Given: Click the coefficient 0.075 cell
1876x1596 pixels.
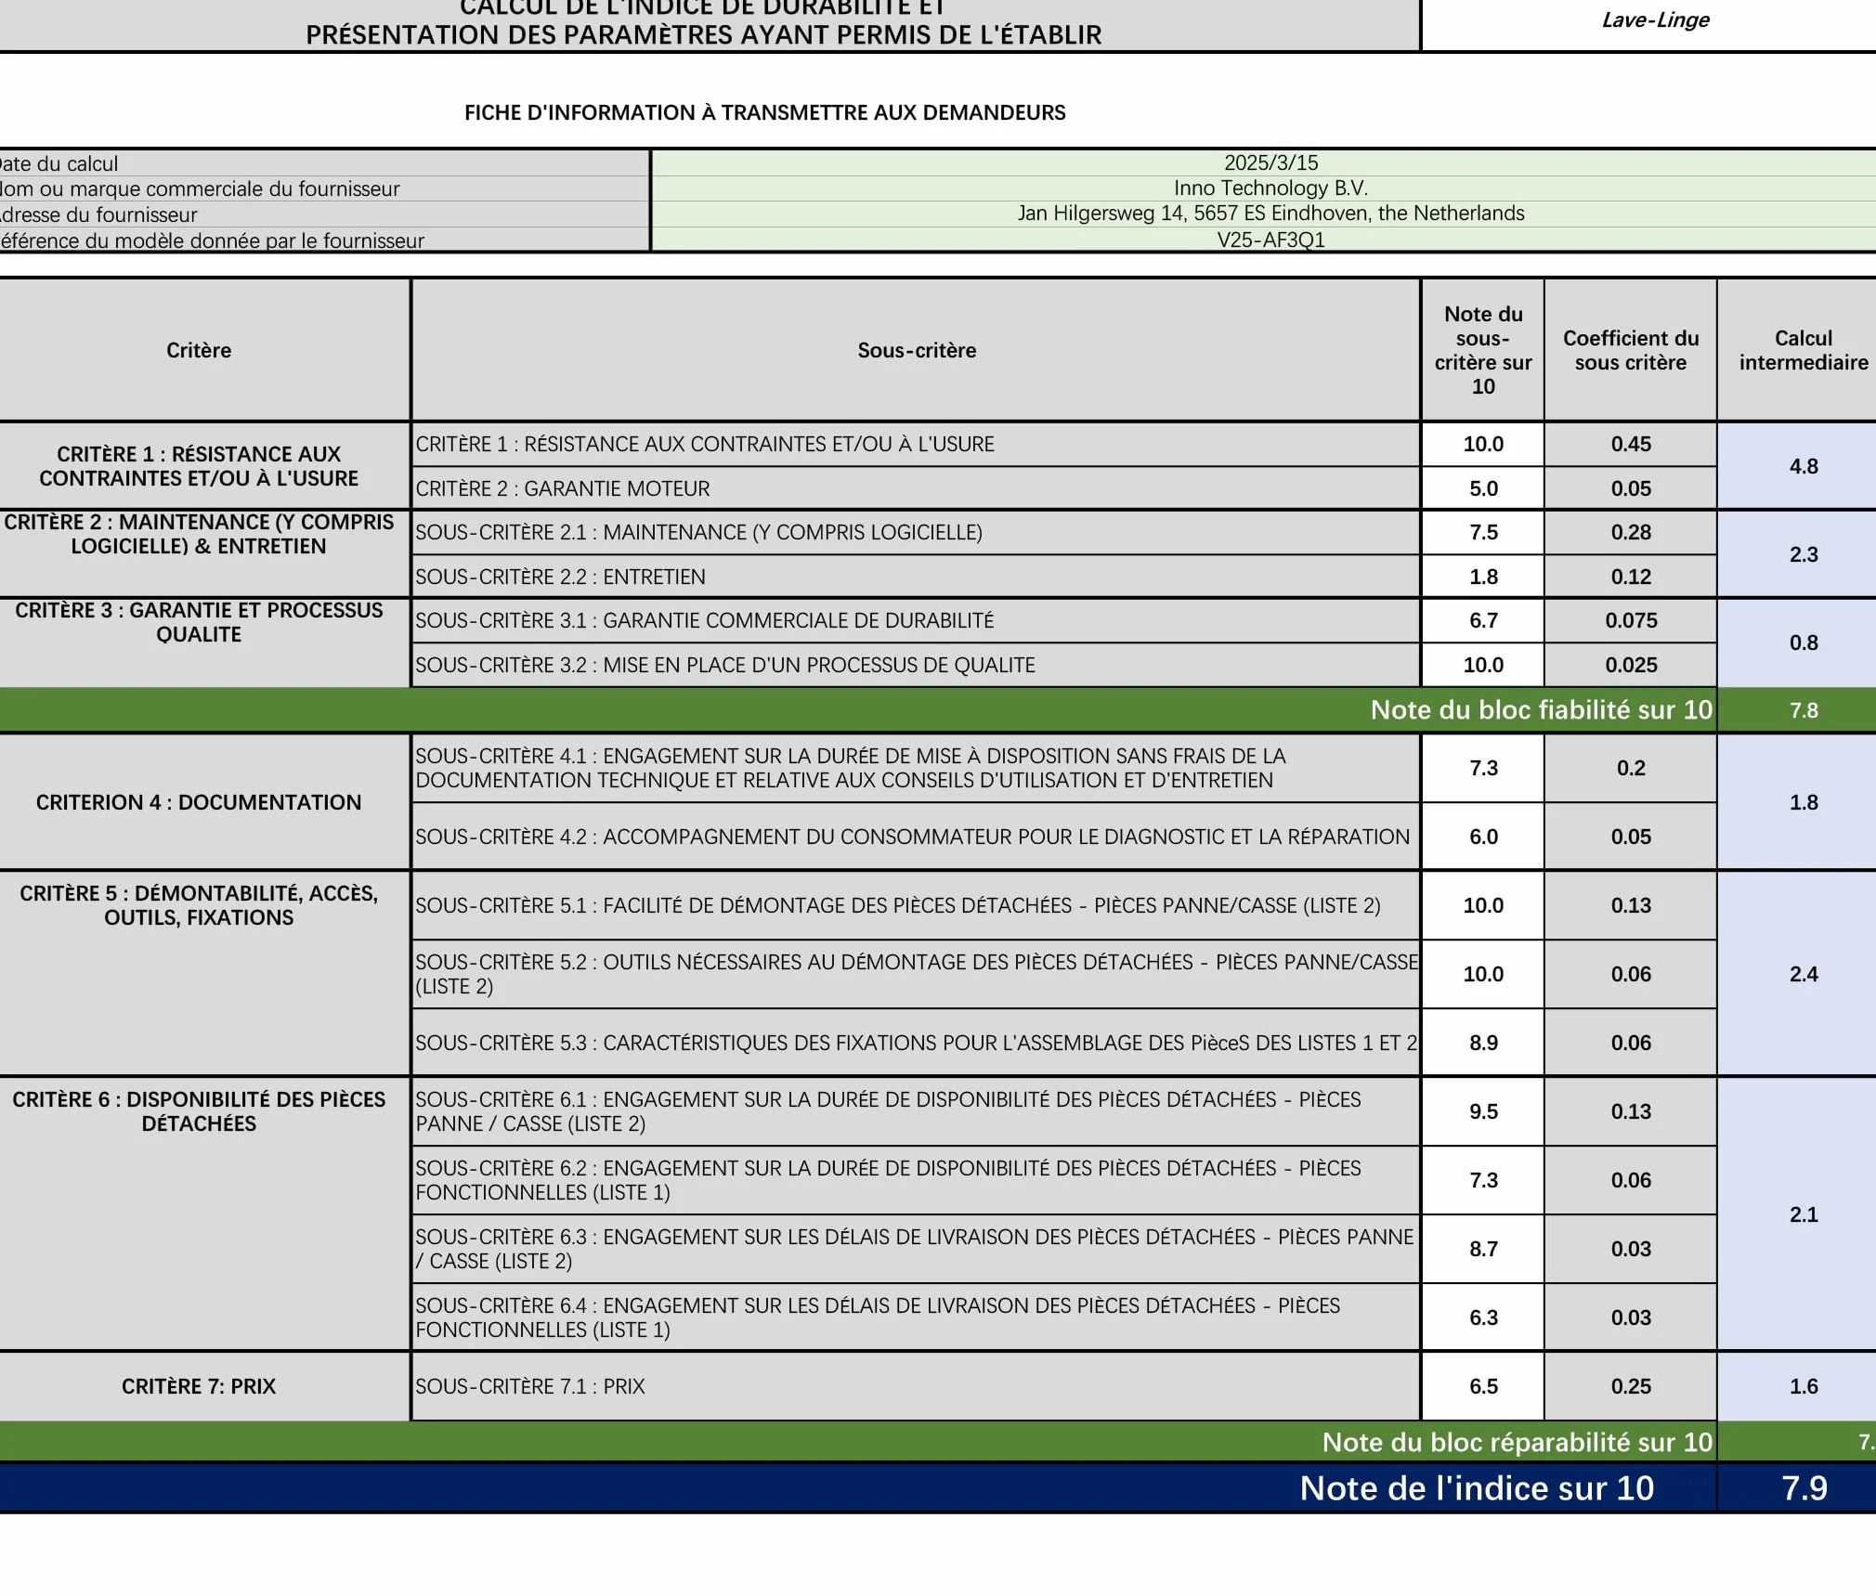Looking at the screenshot, I should tap(1631, 621).
